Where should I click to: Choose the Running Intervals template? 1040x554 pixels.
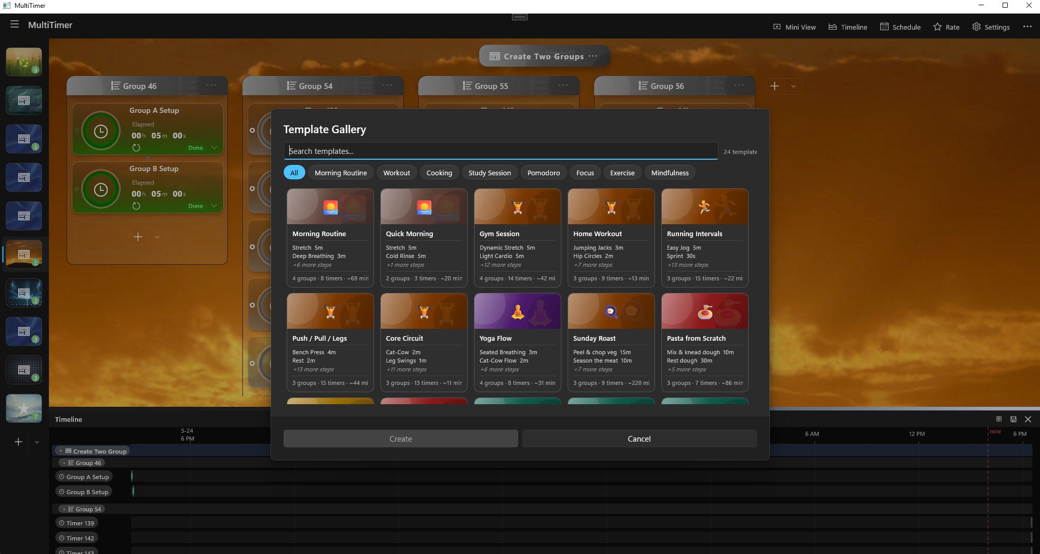[x=705, y=238]
